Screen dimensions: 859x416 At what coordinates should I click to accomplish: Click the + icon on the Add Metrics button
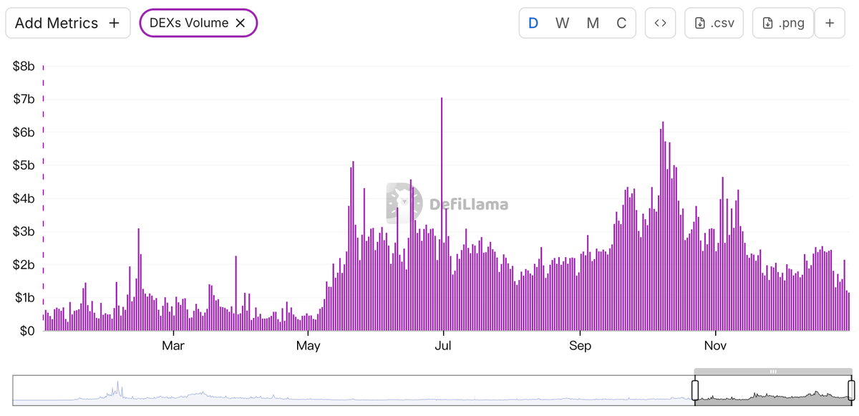click(x=114, y=23)
